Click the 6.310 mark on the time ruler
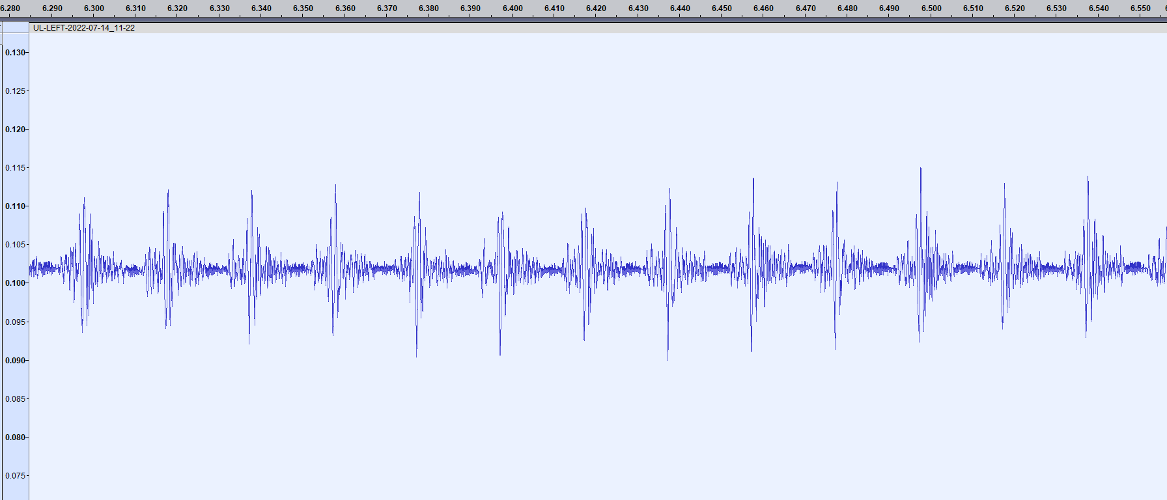 (x=135, y=8)
